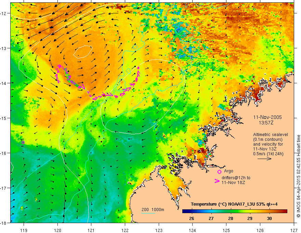Click the longitude axis label '121'

[91, 230]
